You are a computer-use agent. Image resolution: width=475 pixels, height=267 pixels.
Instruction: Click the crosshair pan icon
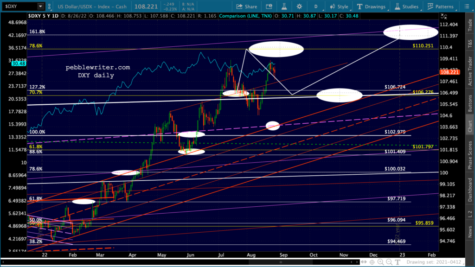pos(372,262)
